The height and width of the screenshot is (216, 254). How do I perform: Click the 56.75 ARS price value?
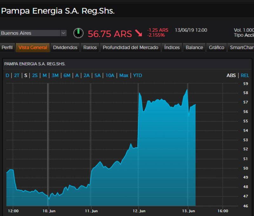[x=110, y=34]
